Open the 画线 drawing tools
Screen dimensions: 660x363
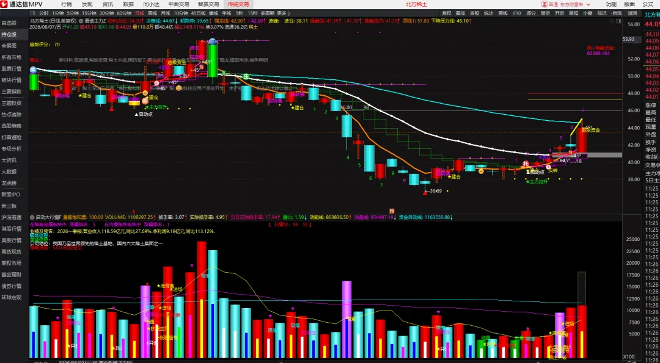tap(502, 13)
